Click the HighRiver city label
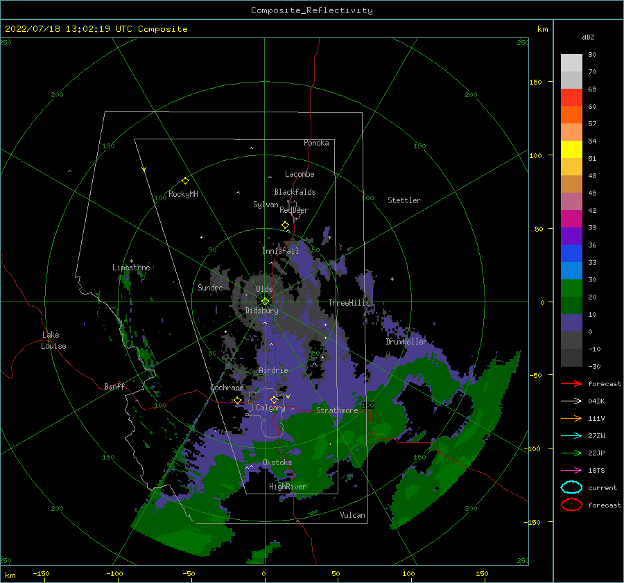Screen dimensions: 624x583 click(288, 487)
